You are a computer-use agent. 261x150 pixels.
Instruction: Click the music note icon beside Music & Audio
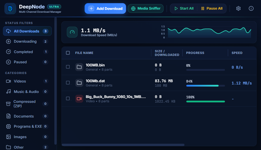pyautogui.click(x=9, y=92)
